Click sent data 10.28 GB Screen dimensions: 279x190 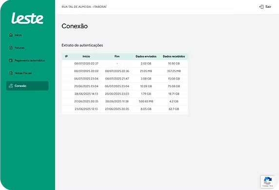click(146, 86)
